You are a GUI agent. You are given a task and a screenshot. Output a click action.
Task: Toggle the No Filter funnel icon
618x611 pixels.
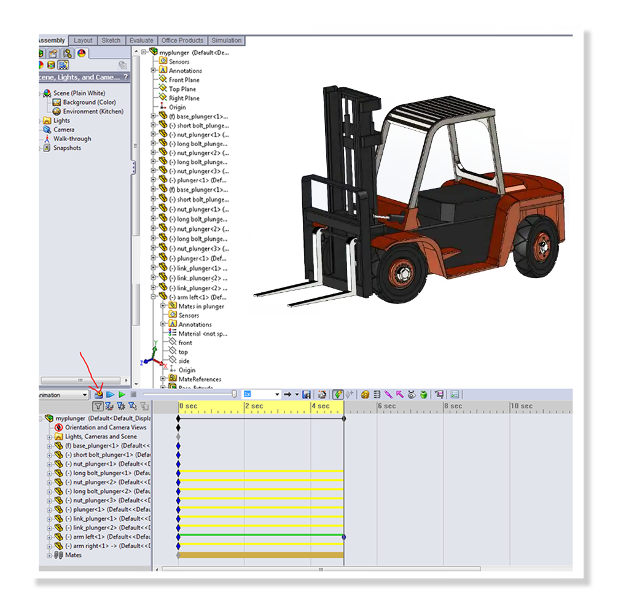[x=98, y=406]
